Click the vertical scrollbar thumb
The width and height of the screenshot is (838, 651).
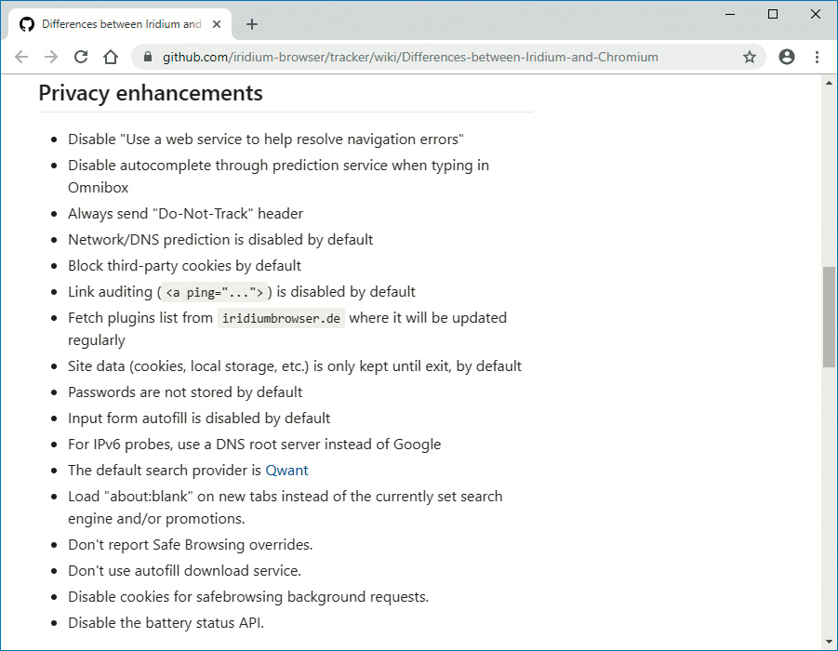pos(829,316)
